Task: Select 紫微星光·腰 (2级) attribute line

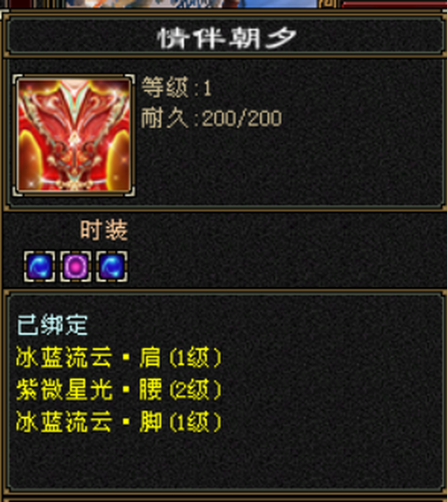Action: point(118,389)
